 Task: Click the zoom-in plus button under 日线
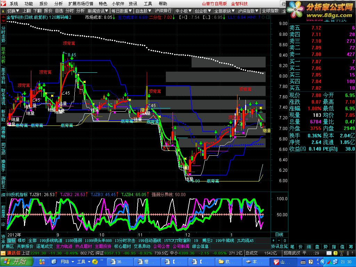point(273,241)
